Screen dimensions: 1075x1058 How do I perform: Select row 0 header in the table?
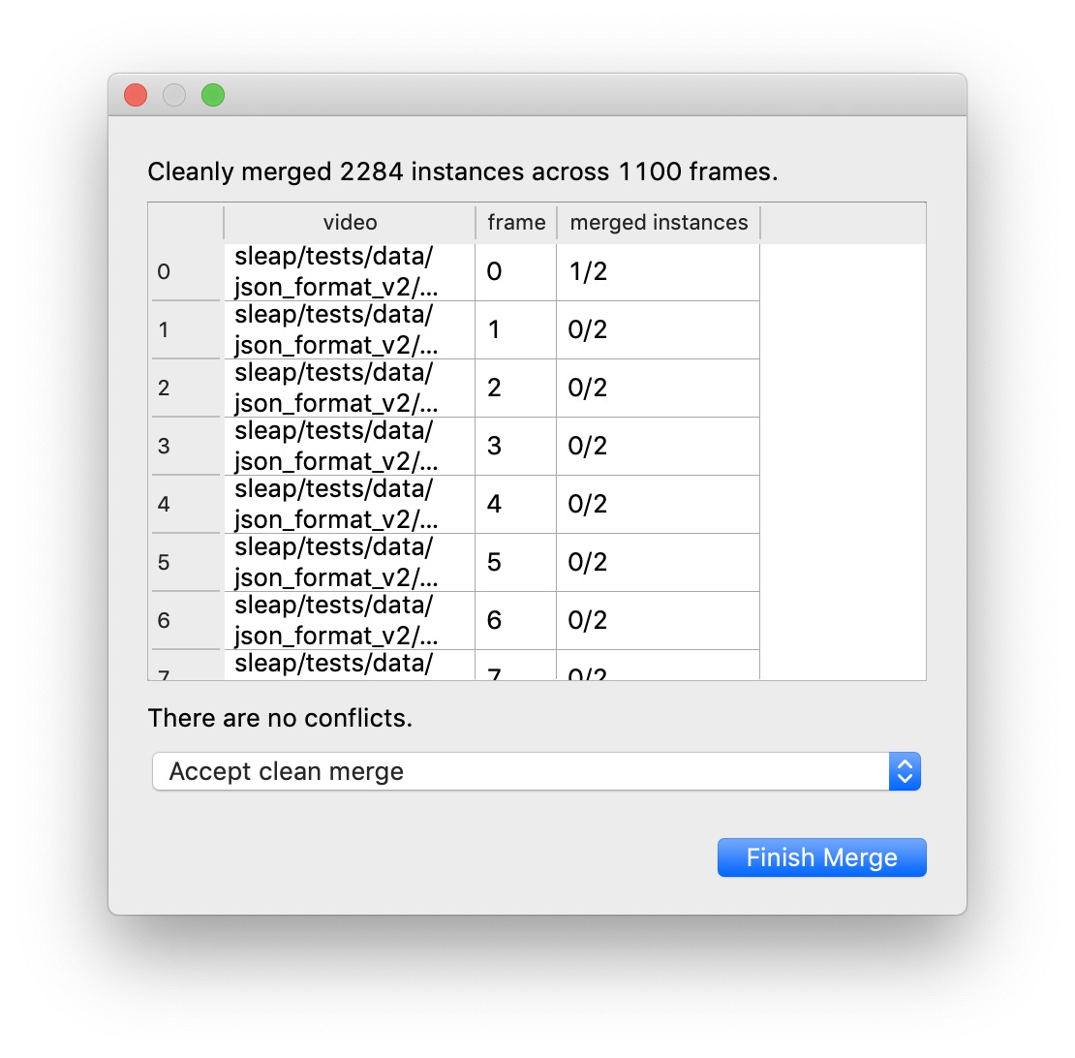coord(185,272)
